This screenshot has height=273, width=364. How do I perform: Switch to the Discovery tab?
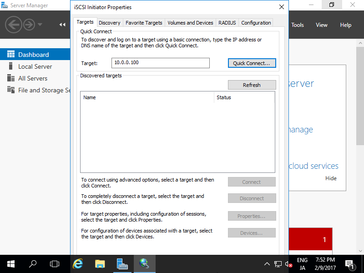pos(110,23)
